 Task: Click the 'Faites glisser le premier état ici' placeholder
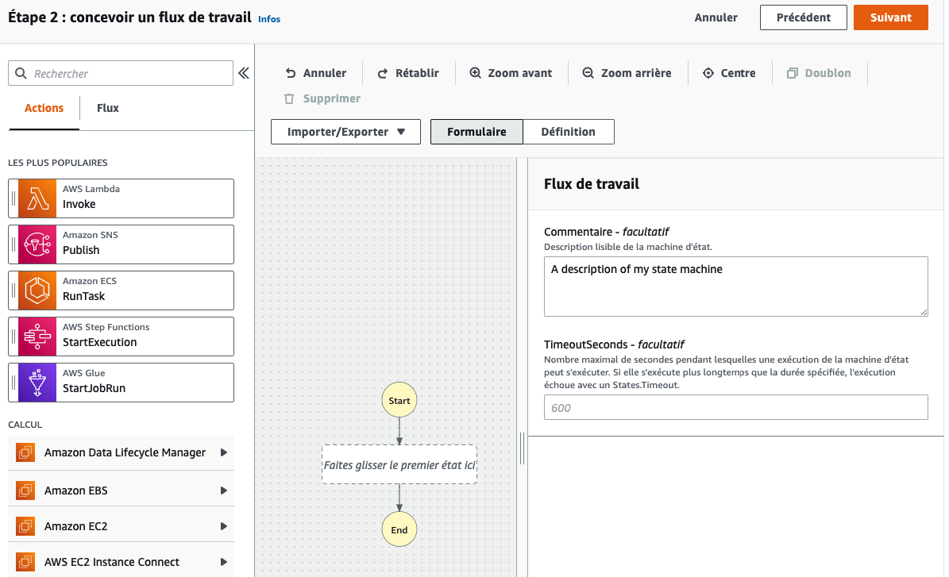(x=399, y=465)
